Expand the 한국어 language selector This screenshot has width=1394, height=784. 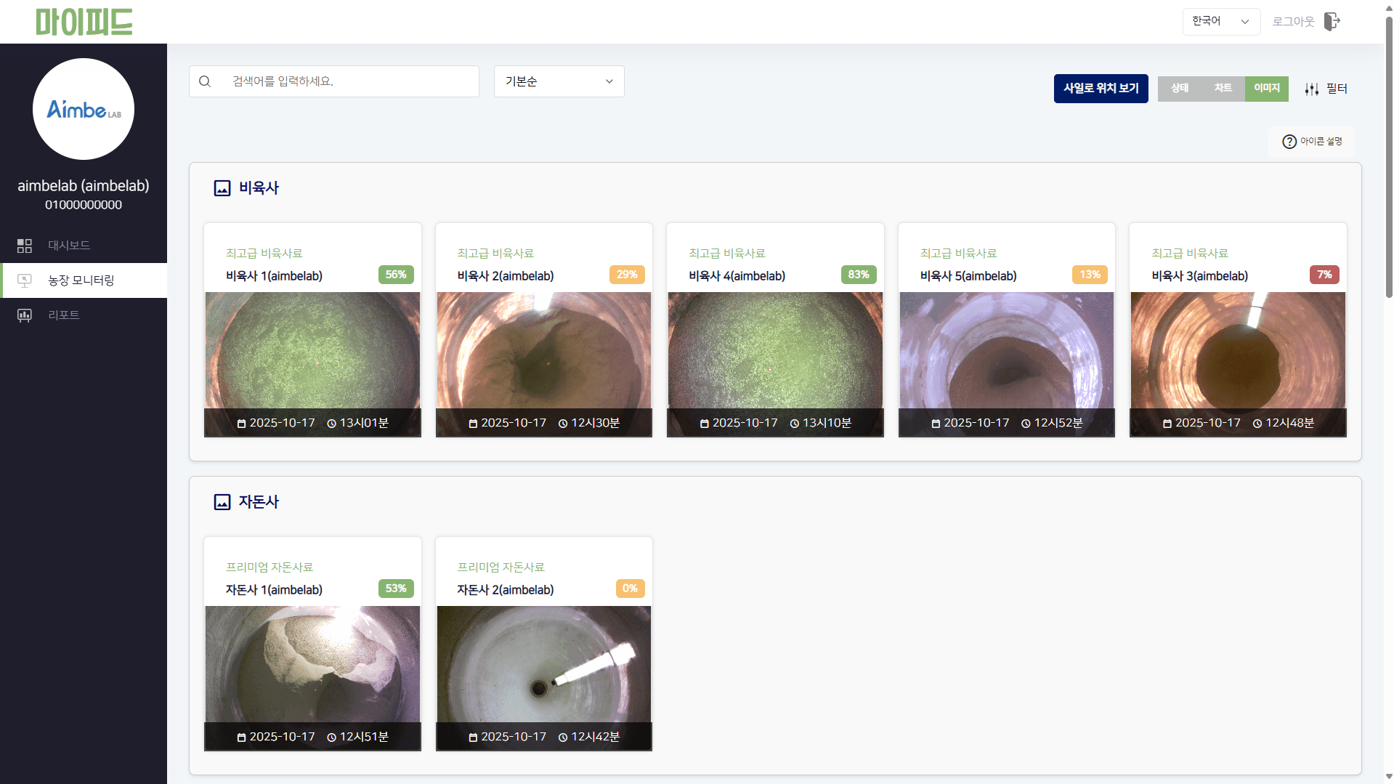tap(1220, 22)
